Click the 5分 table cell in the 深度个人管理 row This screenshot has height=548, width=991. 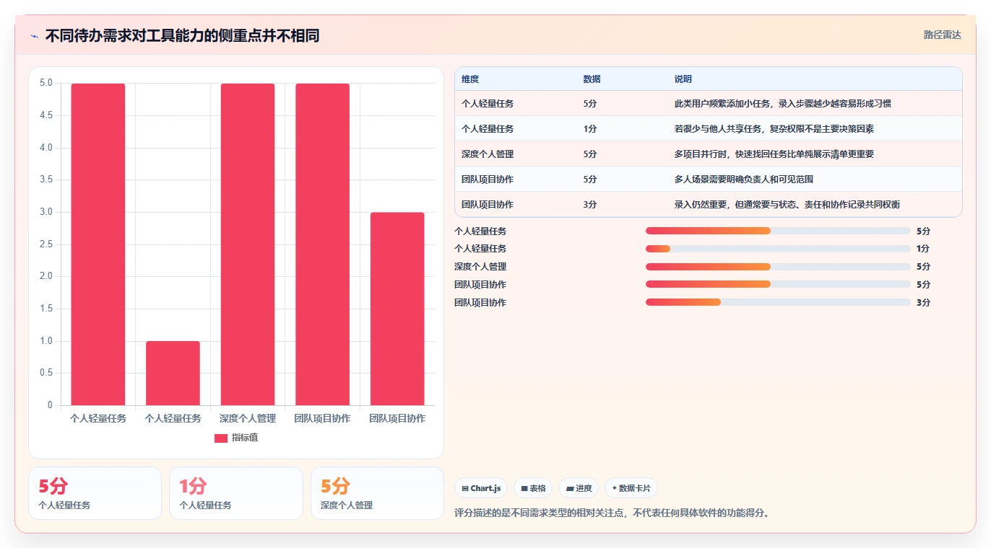pyautogui.click(x=590, y=154)
